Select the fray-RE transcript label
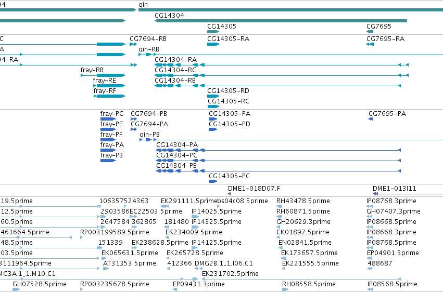Image resolution: width=443 pixels, height=292 pixels. [x=105, y=81]
